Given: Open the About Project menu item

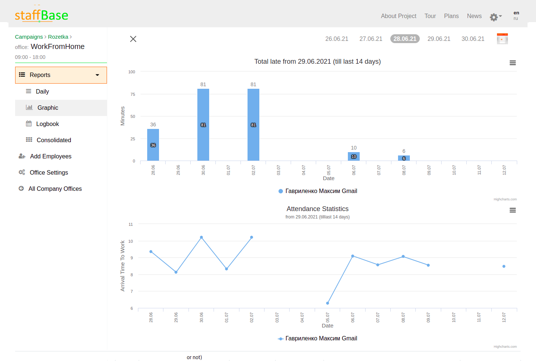Looking at the screenshot, I should click(398, 16).
